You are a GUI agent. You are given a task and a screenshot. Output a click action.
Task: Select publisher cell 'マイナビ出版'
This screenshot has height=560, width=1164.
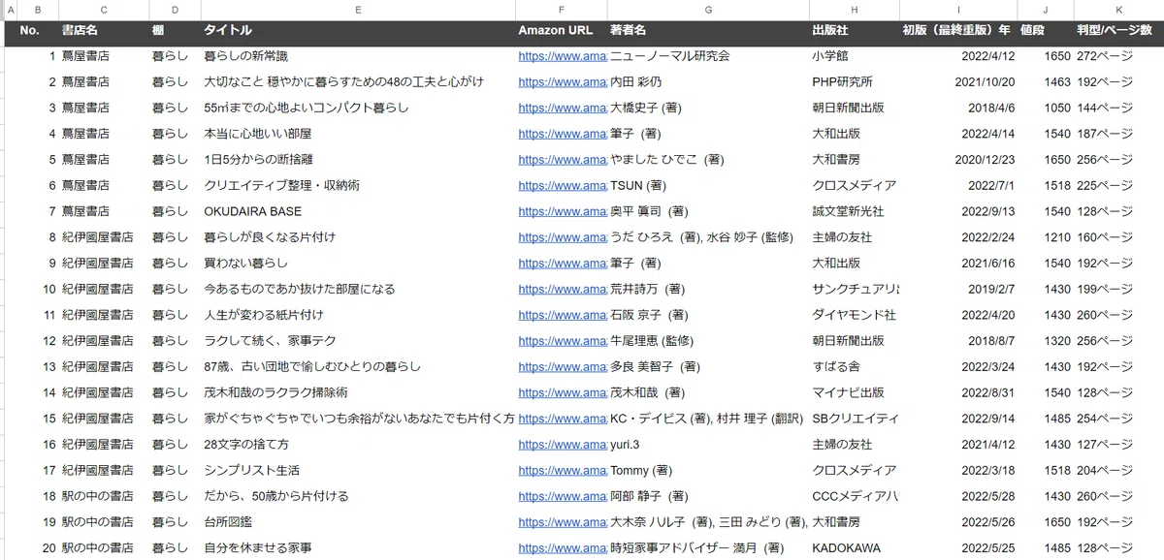(x=855, y=392)
